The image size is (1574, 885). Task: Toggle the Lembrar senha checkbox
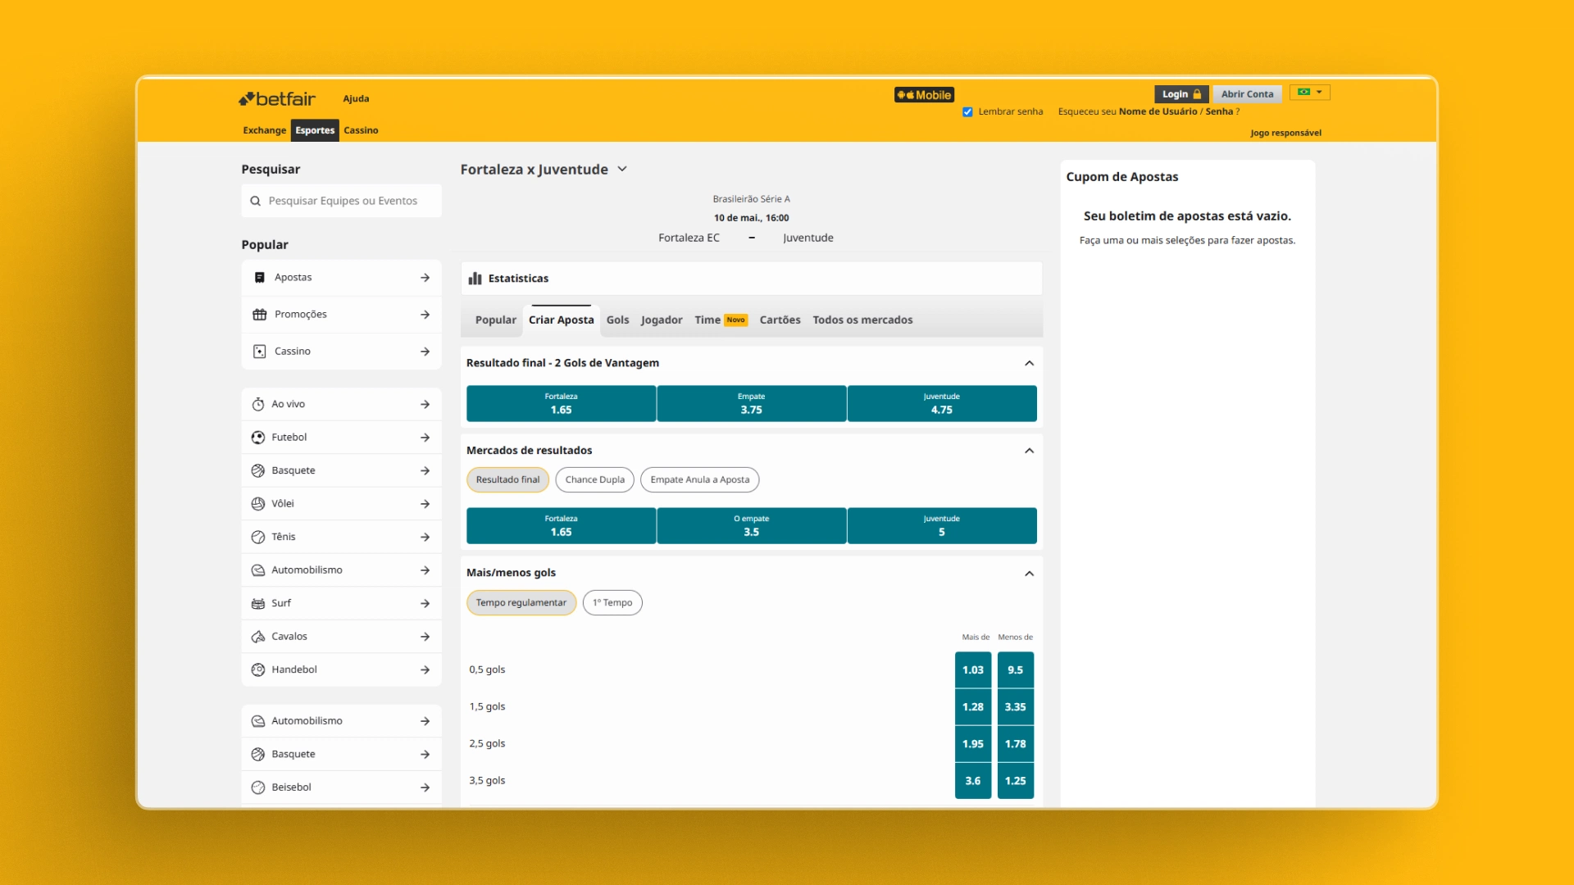[967, 112]
